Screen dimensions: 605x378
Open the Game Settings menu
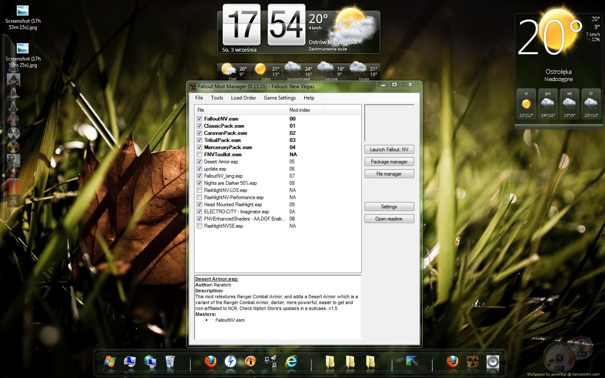point(280,98)
